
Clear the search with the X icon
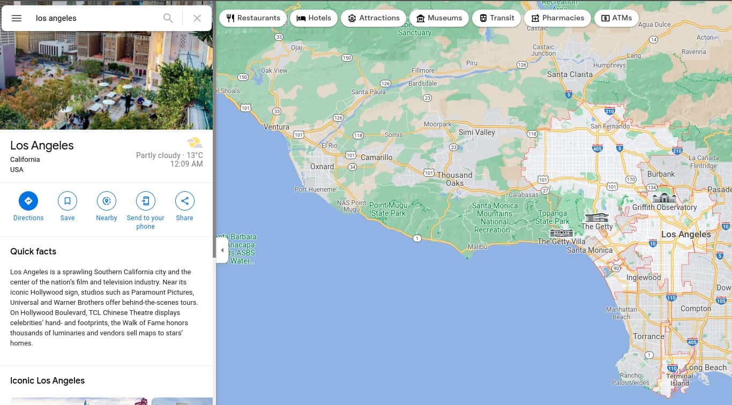tap(197, 18)
